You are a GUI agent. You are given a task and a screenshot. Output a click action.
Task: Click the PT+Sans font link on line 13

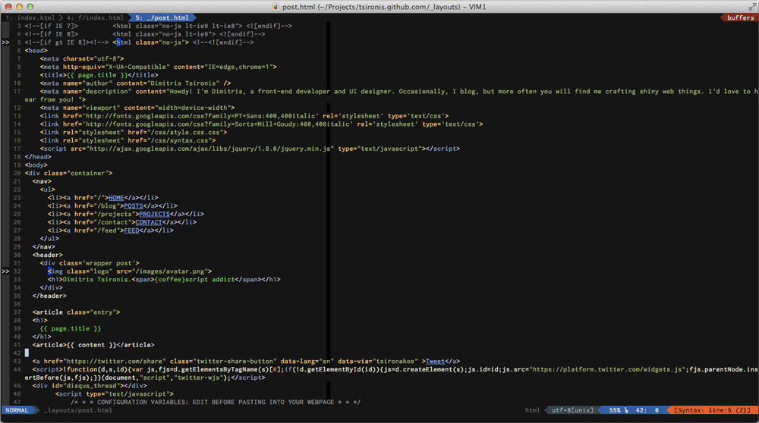click(244, 116)
